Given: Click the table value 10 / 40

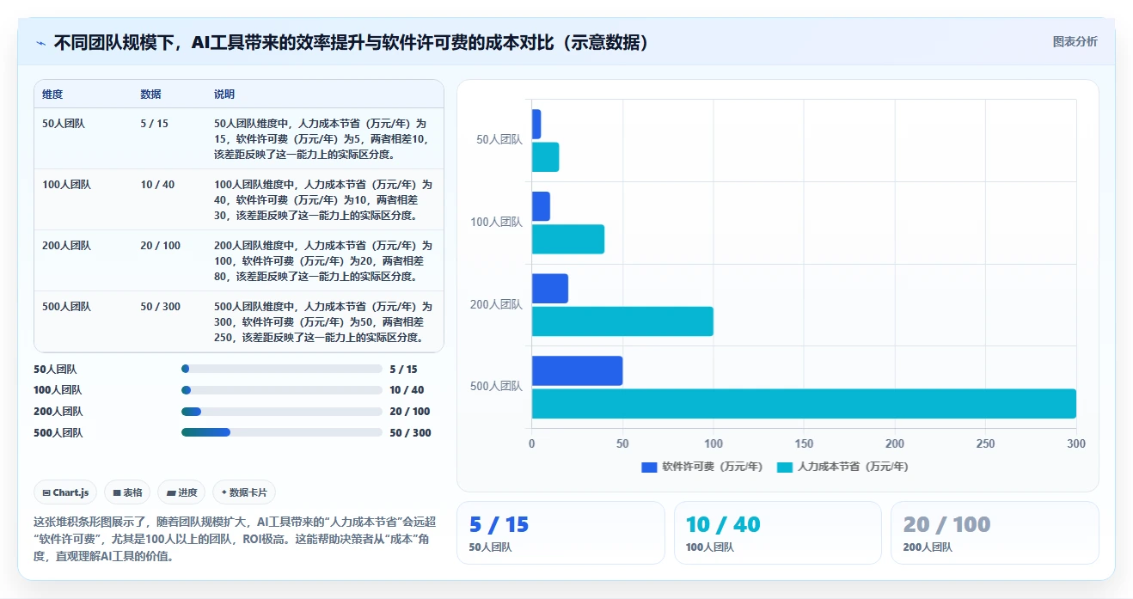Looking at the screenshot, I should coord(157,185).
